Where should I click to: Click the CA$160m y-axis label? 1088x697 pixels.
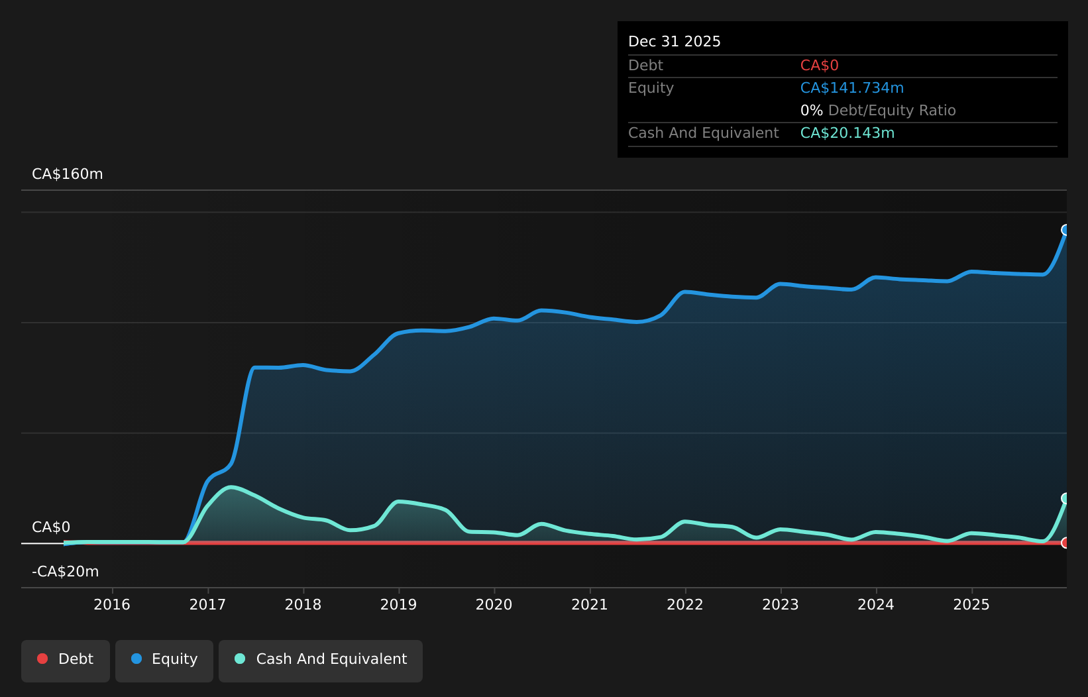[68, 174]
